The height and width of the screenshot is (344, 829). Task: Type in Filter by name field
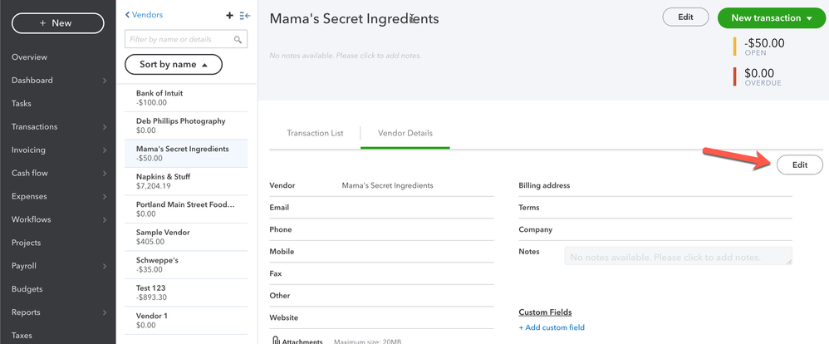tap(179, 39)
